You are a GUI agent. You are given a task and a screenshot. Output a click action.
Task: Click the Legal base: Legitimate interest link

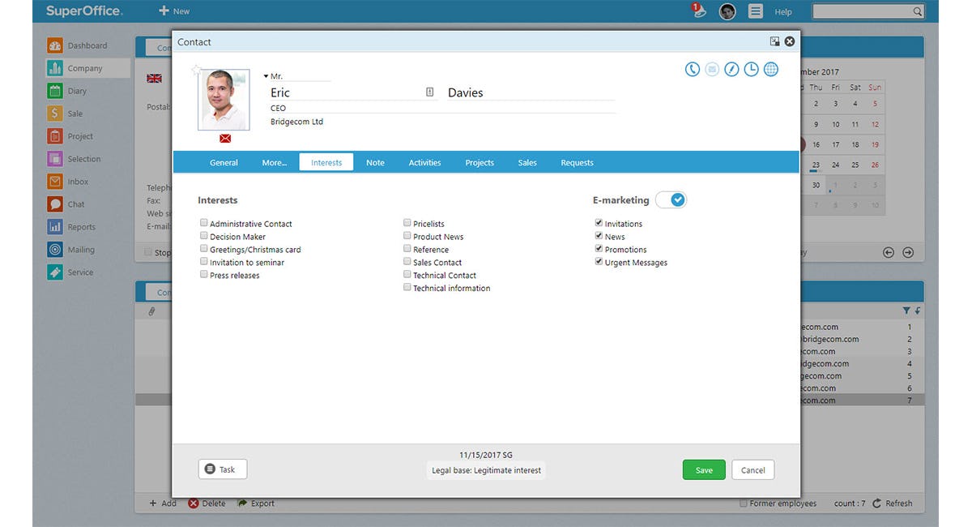(x=486, y=470)
